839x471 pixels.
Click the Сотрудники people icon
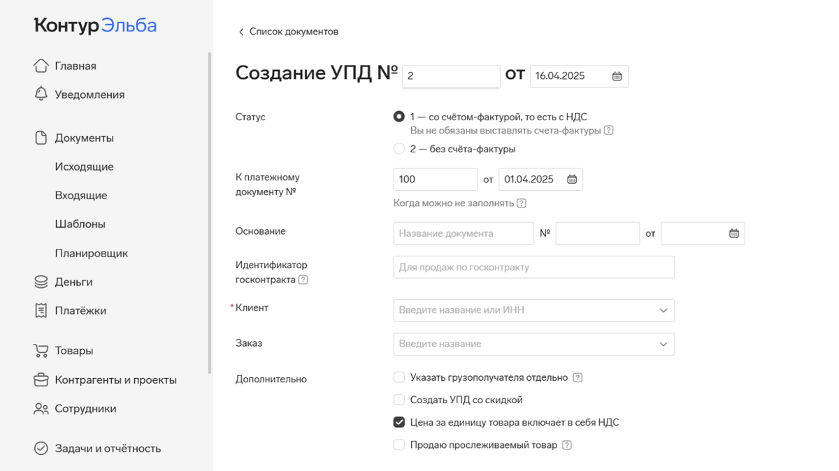pos(41,408)
